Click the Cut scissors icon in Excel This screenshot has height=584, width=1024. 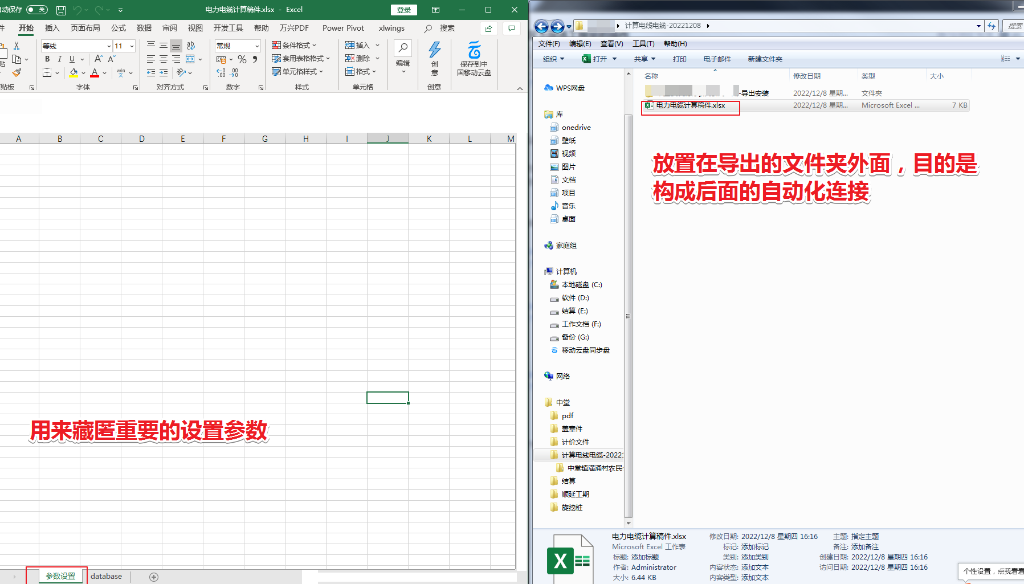(17, 46)
